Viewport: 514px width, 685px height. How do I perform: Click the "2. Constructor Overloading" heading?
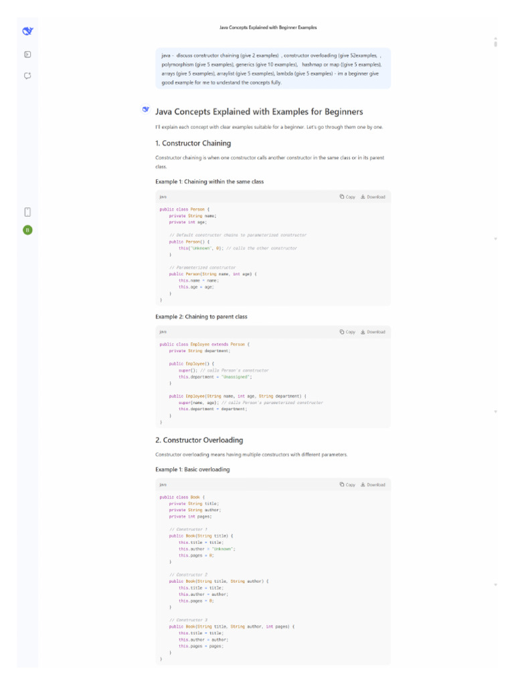(x=199, y=440)
